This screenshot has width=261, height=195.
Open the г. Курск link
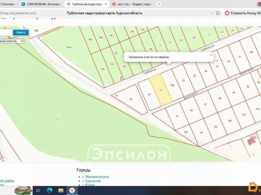88,184
